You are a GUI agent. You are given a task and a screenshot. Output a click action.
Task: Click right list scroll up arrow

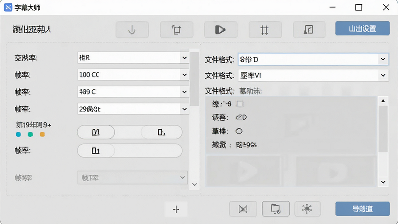383,101
